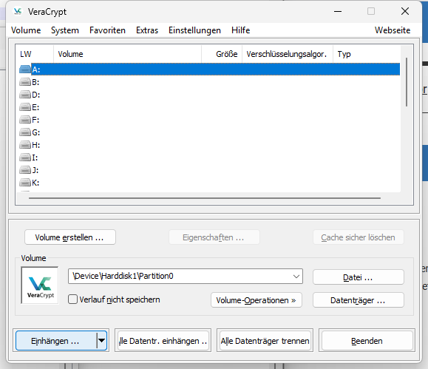Image resolution: width=428 pixels, height=369 pixels.
Task: Minimize the VeraCrypt window
Action: [338, 11]
